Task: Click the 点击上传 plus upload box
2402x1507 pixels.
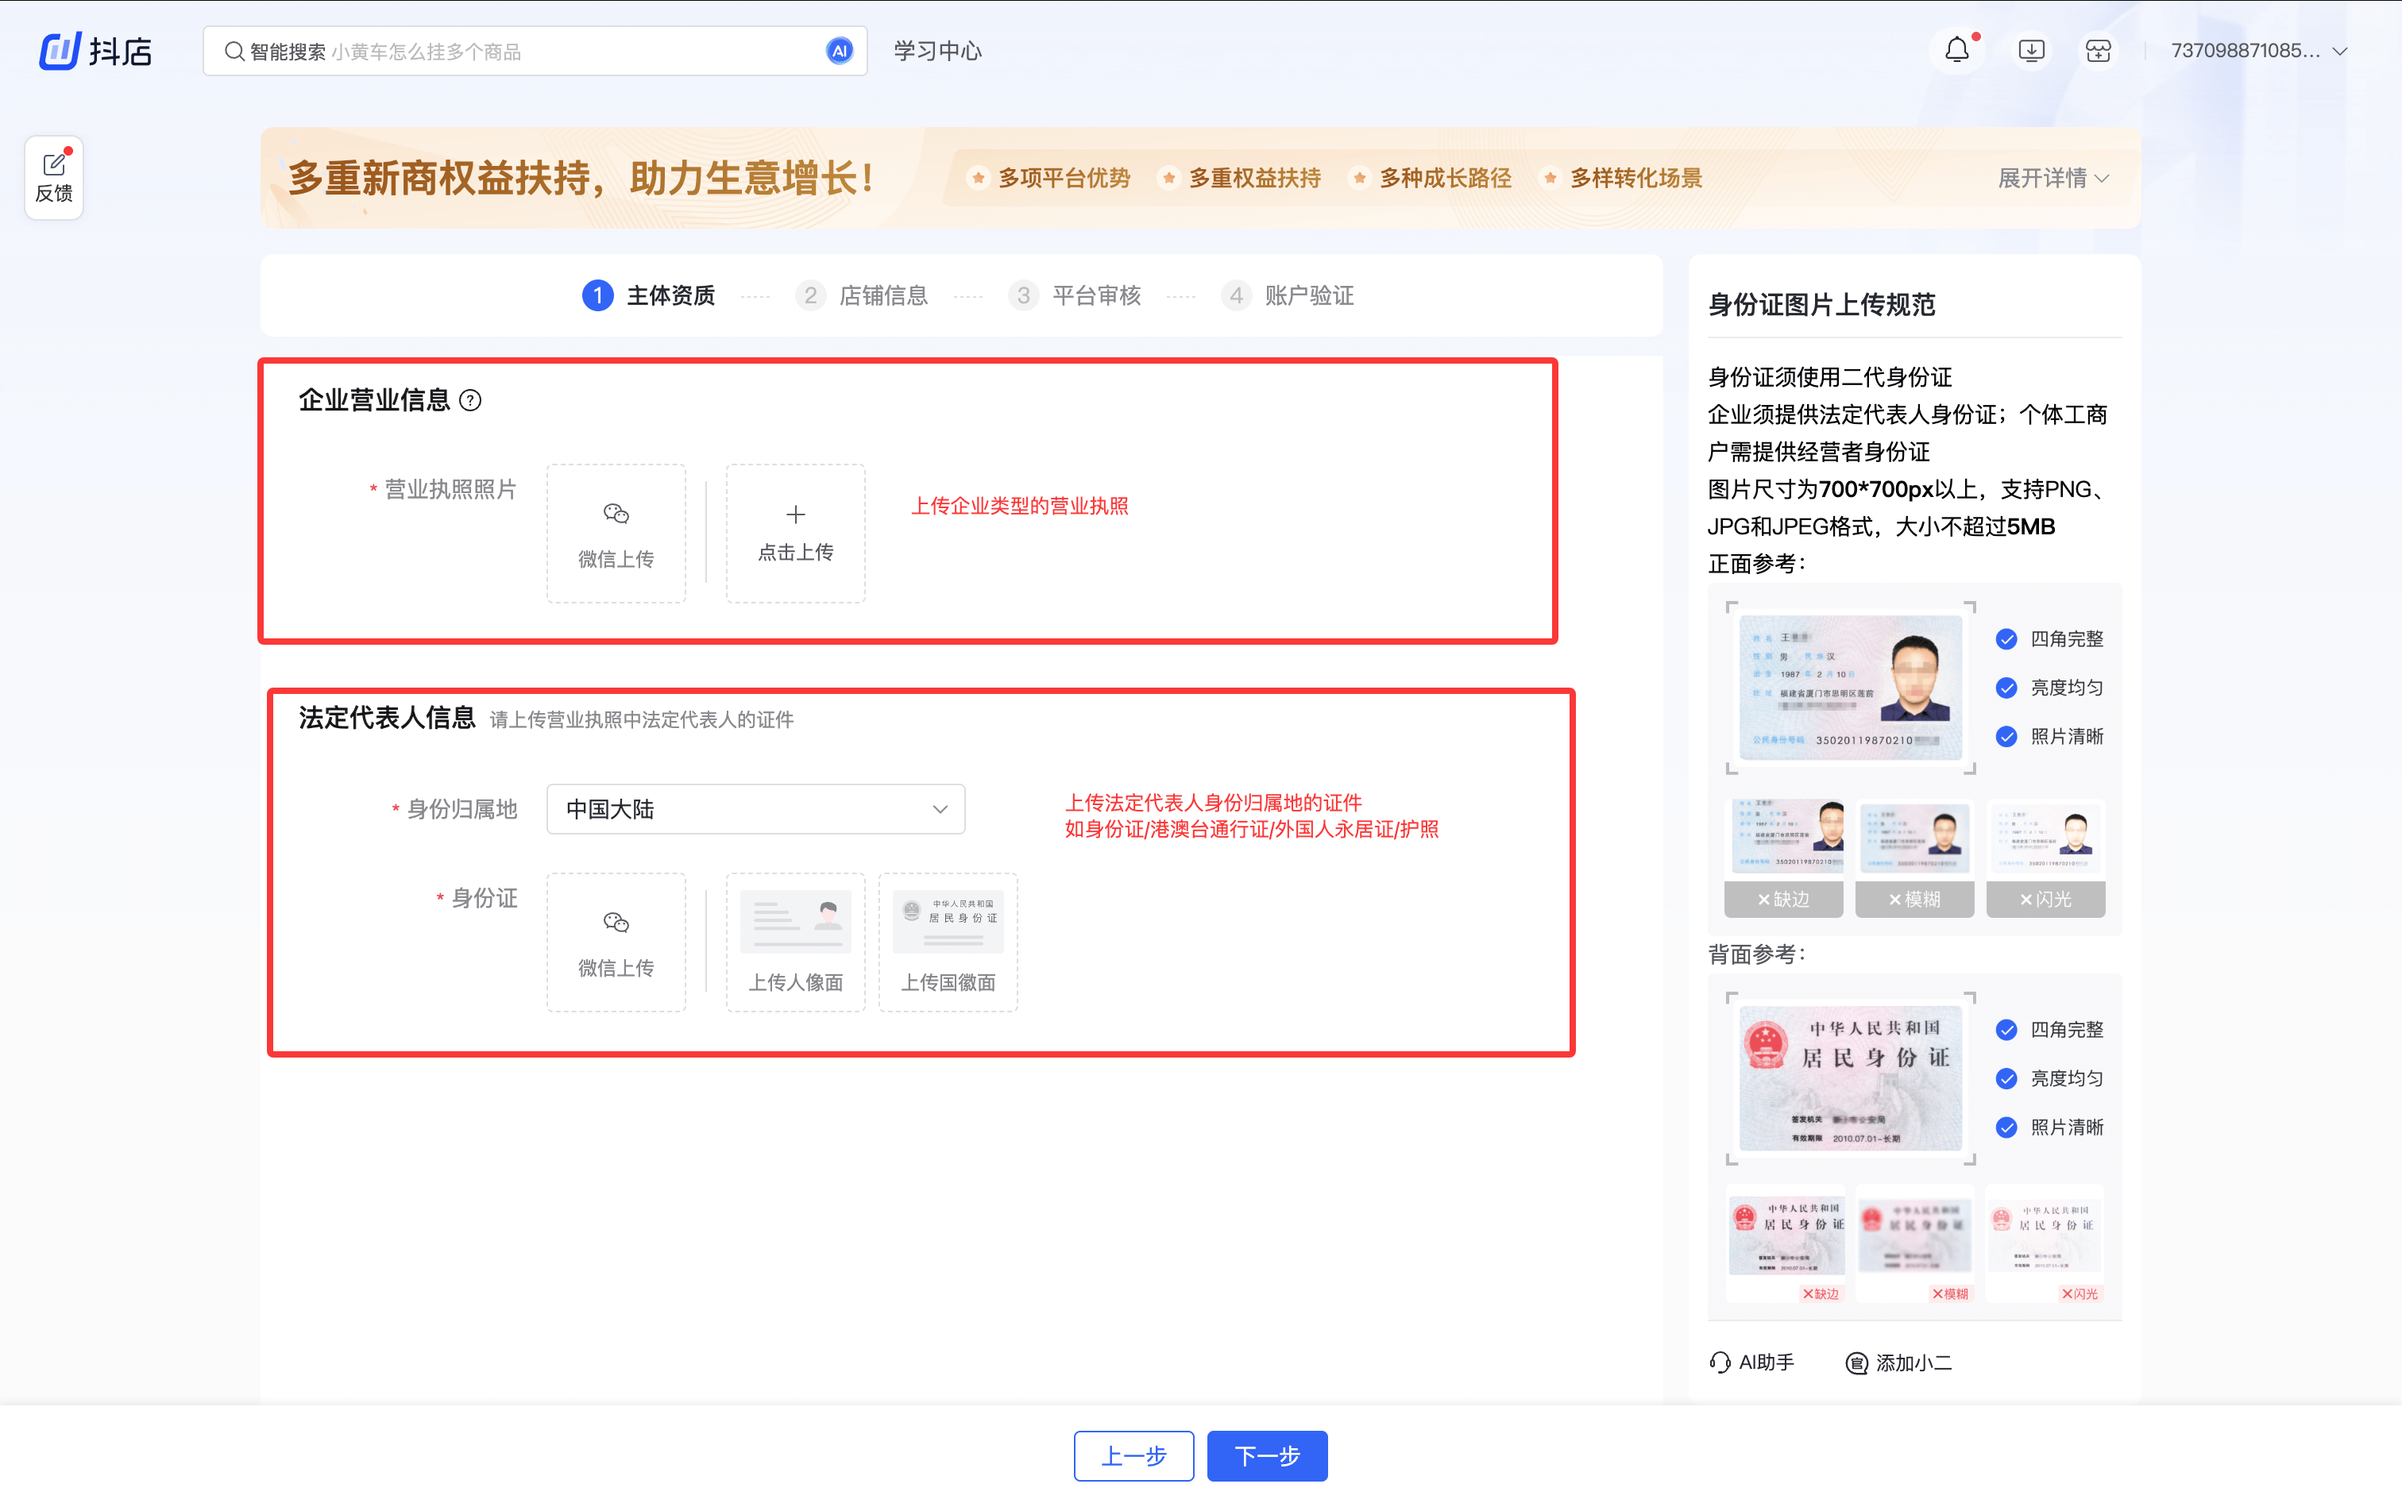Action: pyautogui.click(x=794, y=534)
